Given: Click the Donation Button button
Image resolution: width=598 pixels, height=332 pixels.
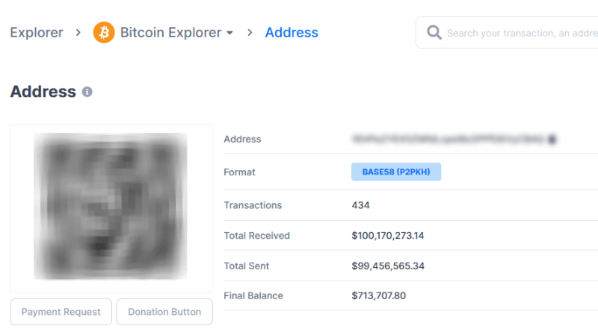Looking at the screenshot, I should [164, 312].
